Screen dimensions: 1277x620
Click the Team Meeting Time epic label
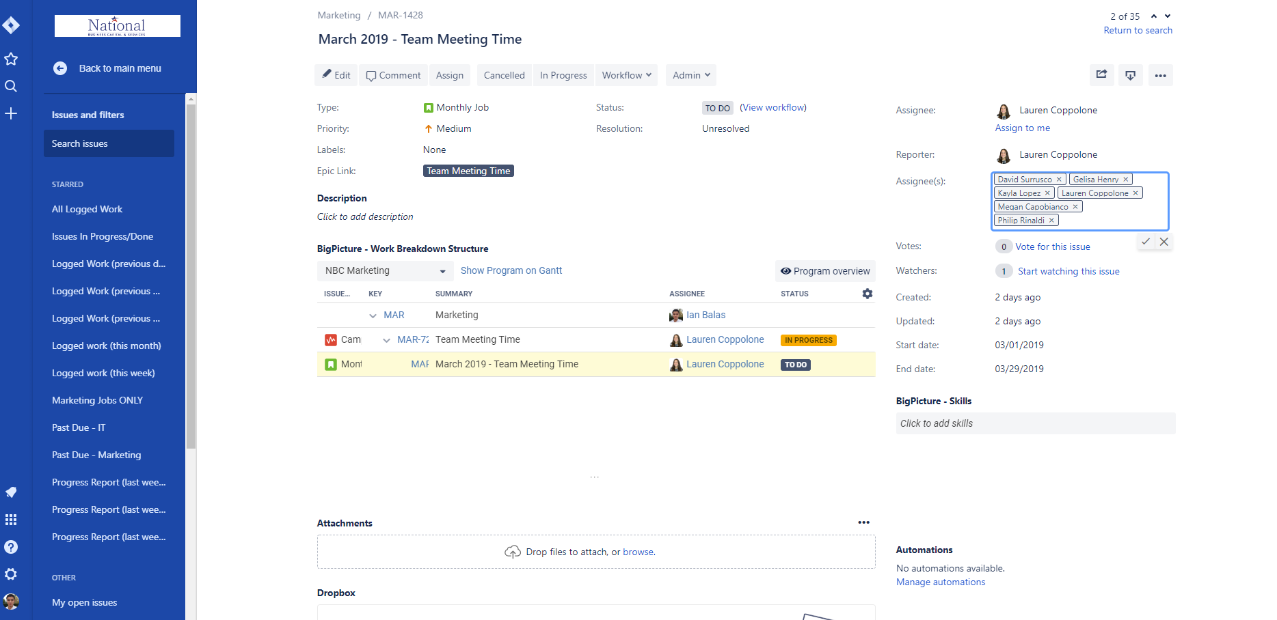[x=468, y=171]
